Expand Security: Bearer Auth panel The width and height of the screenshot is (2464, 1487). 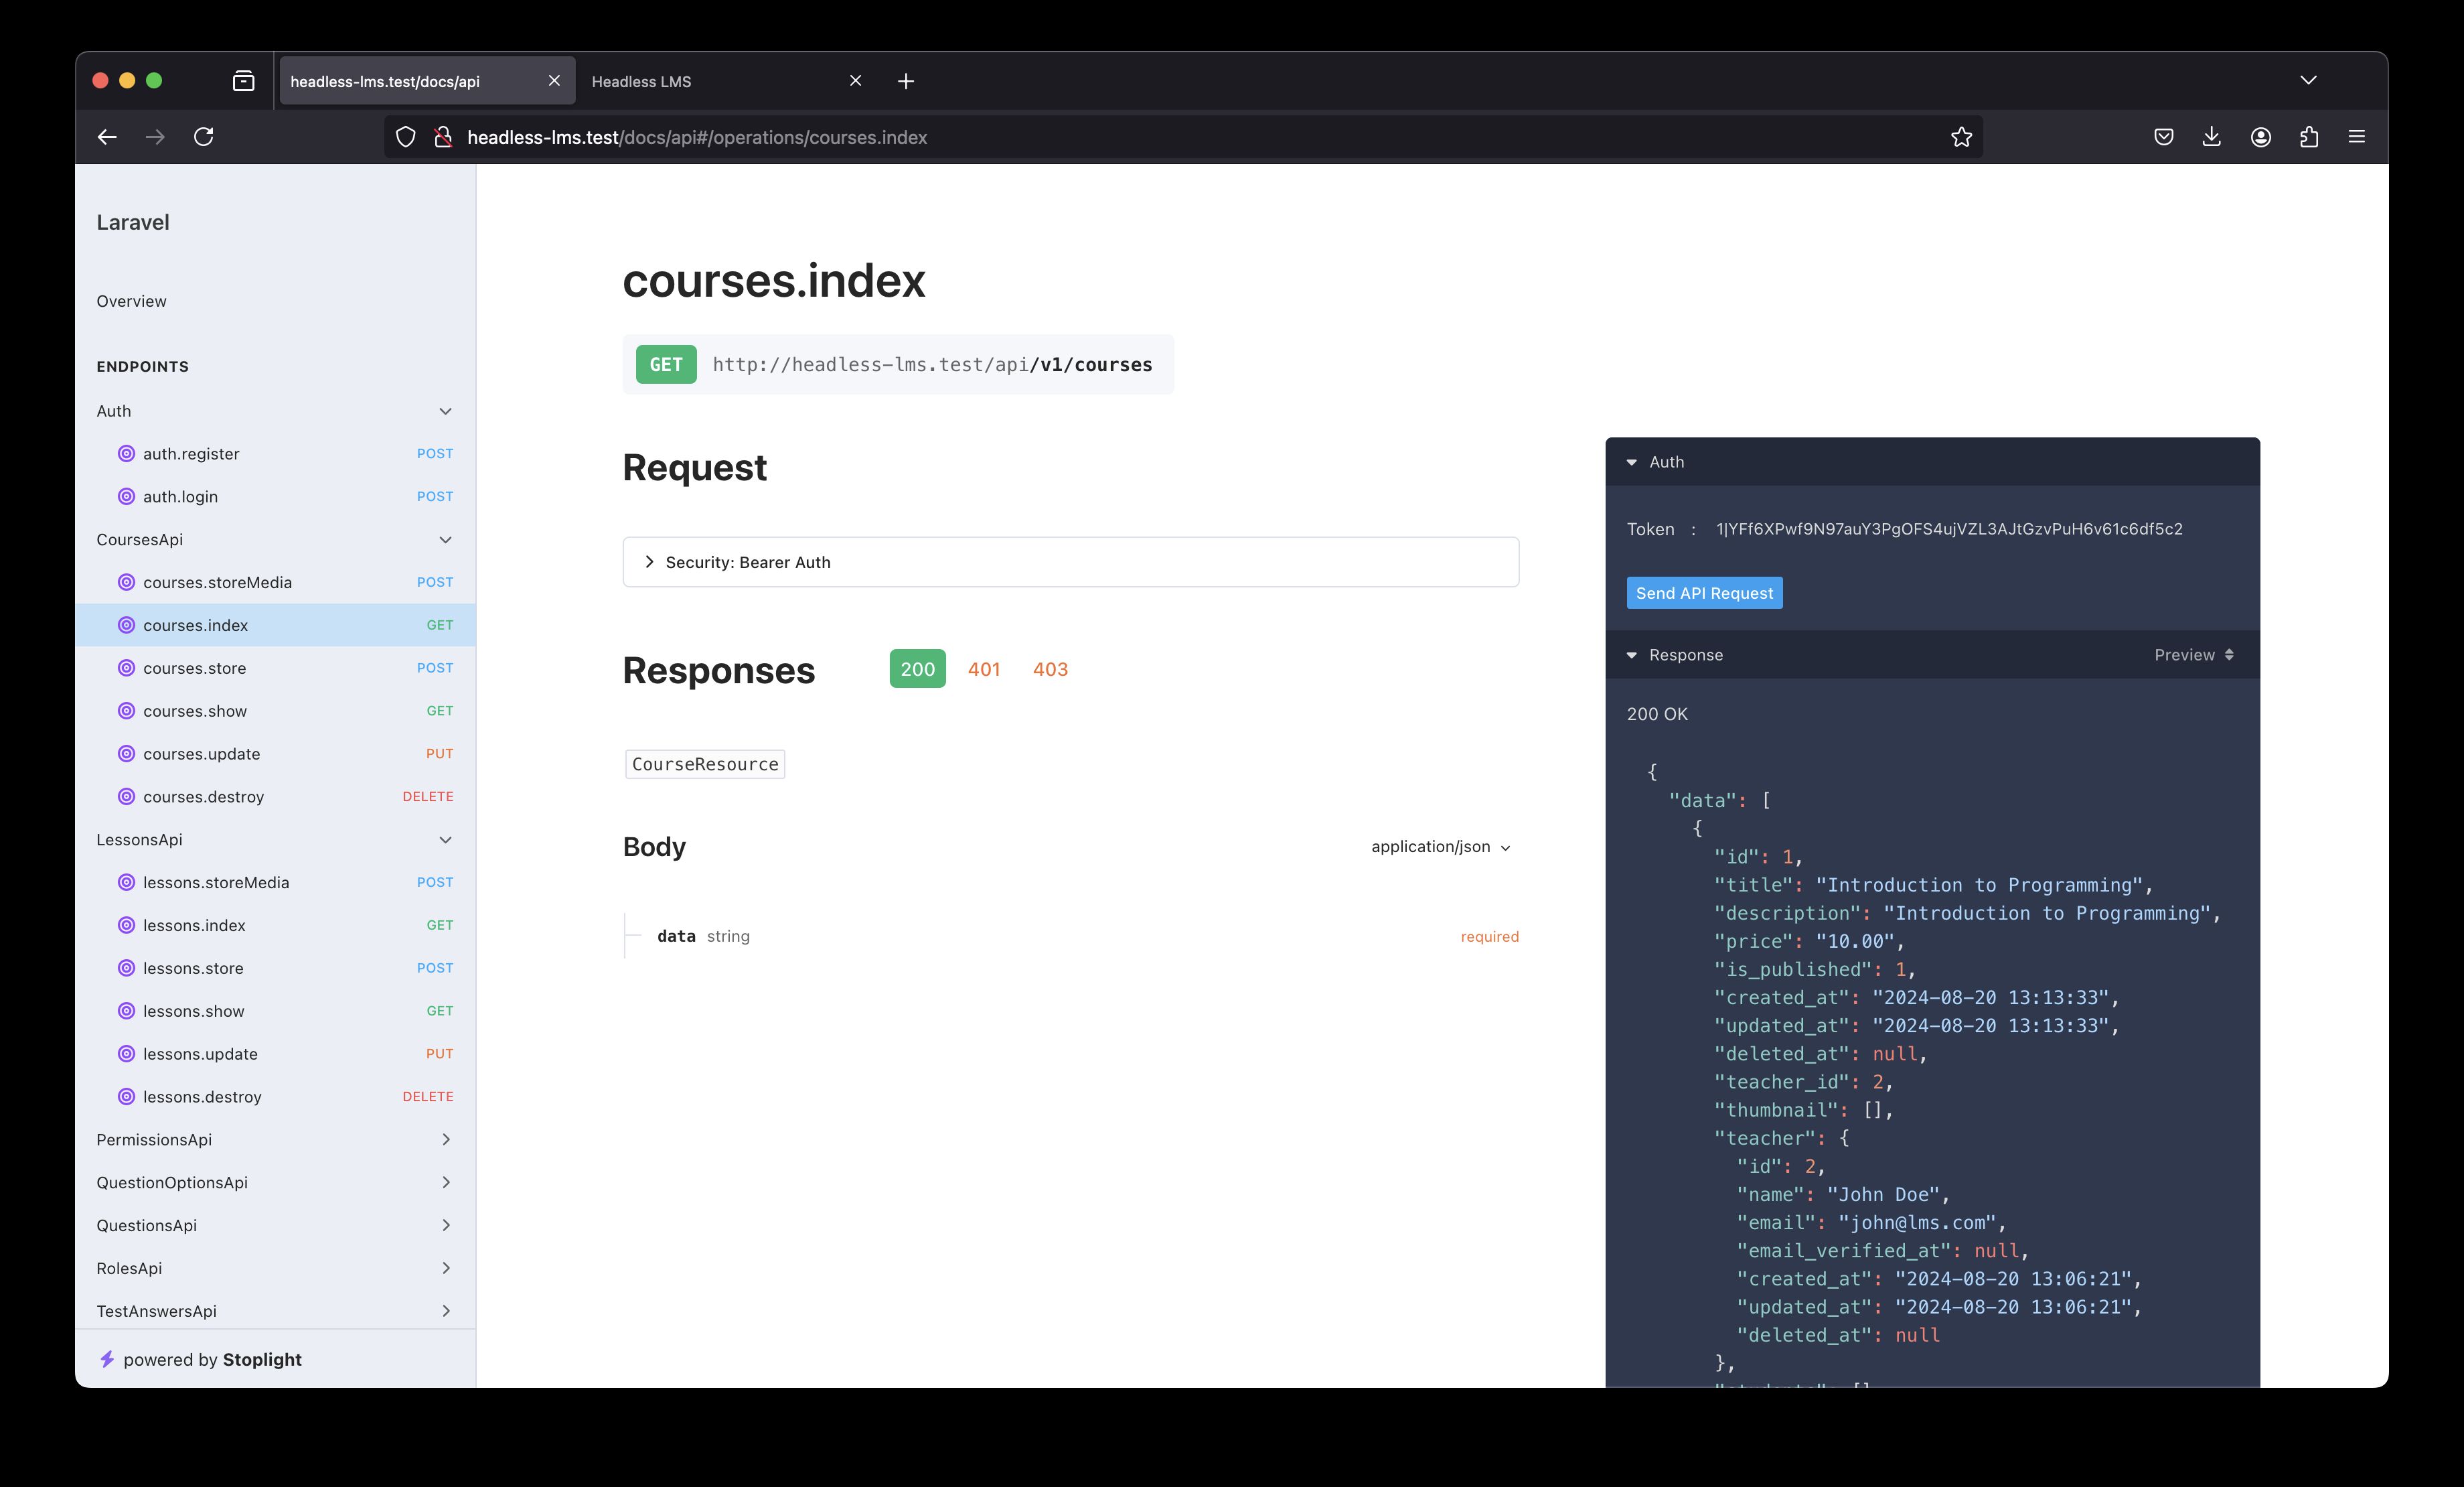(748, 563)
